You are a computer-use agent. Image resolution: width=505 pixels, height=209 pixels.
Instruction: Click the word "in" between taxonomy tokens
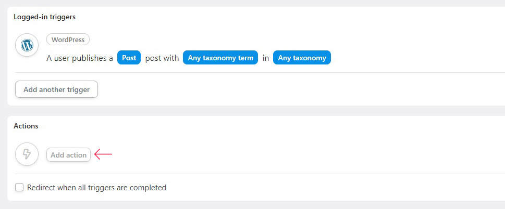265,58
